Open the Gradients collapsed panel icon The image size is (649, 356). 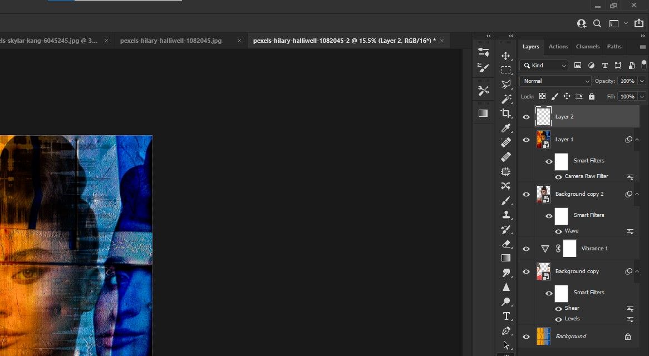coord(483,113)
